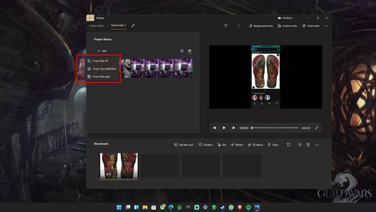
Task: Play the video preview
Action: 224,128
